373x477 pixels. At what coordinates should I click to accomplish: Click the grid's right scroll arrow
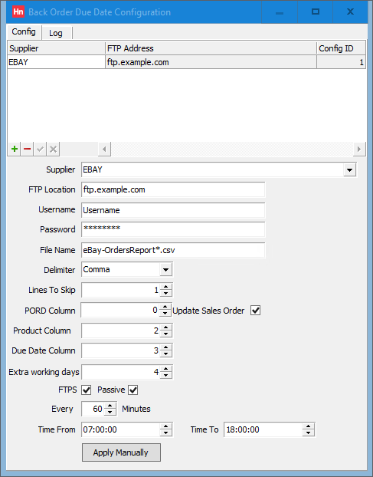(x=359, y=149)
